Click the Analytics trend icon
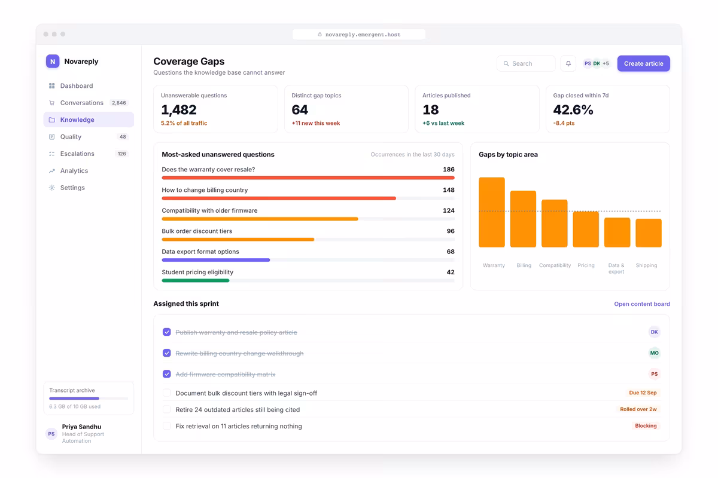Viewport: 718px width, 478px height. tap(52, 171)
